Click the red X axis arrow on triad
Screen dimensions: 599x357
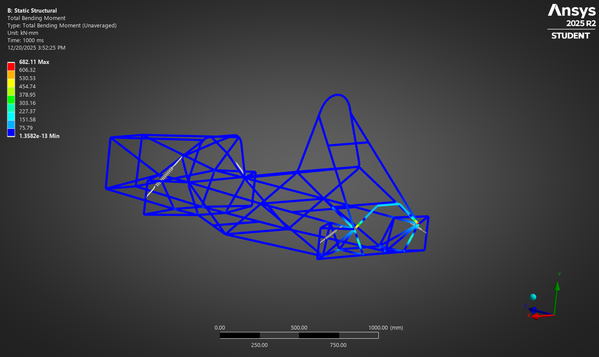536,316
